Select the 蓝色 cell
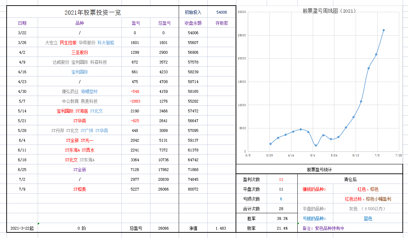Screen dimensions: 408x238 pos(368,218)
